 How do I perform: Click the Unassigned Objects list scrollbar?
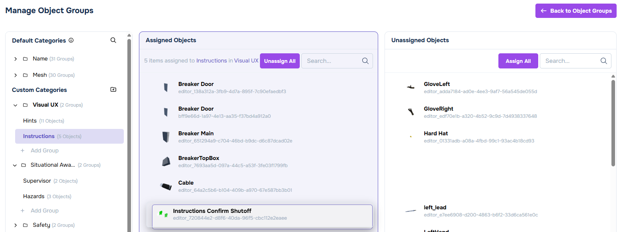(x=613, y=123)
